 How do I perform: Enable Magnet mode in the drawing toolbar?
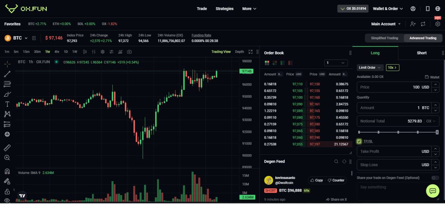coord(7,170)
